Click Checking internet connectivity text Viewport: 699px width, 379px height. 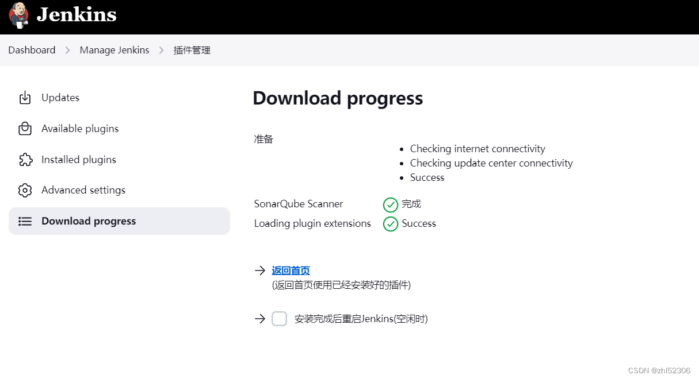(x=478, y=149)
